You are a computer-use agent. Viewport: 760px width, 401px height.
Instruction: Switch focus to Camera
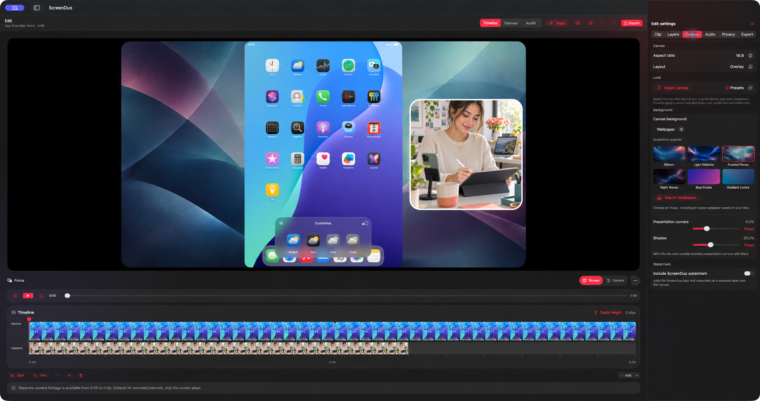615,280
